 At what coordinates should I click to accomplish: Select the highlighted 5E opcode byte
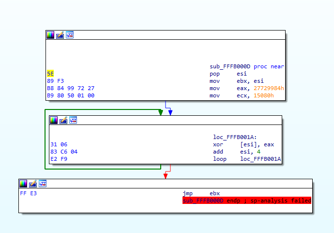tap(50, 74)
